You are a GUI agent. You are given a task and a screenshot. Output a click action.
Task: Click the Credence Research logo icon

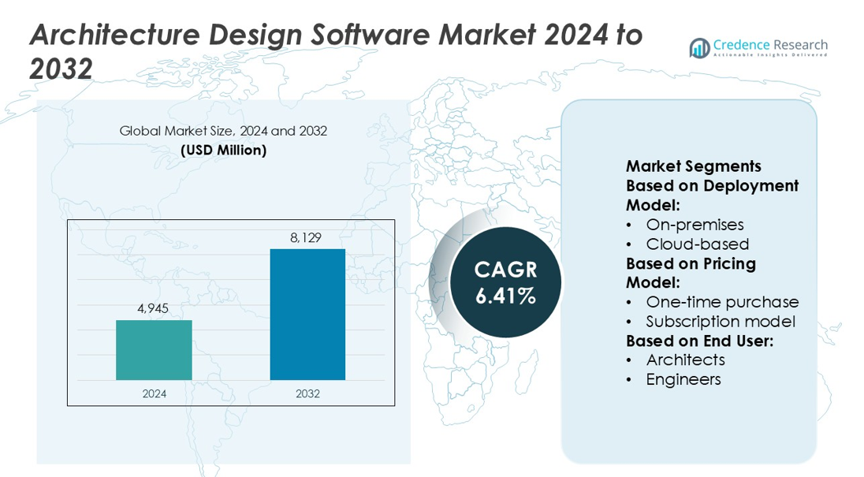pyautogui.click(x=699, y=48)
